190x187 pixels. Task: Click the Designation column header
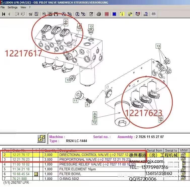[68, 150]
